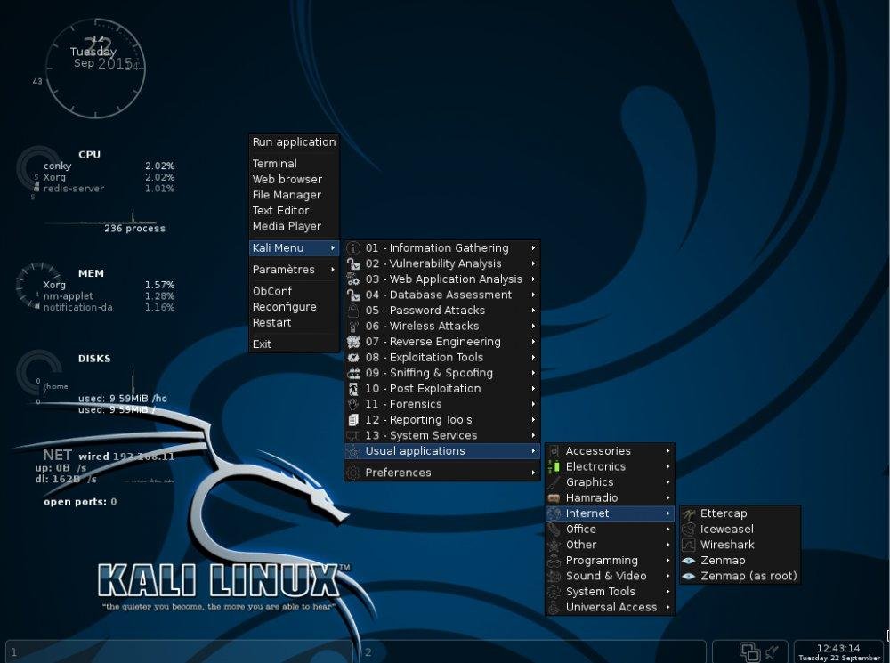This screenshot has width=890, height=663.
Task: Select Exit from the menu
Action: (x=294, y=344)
